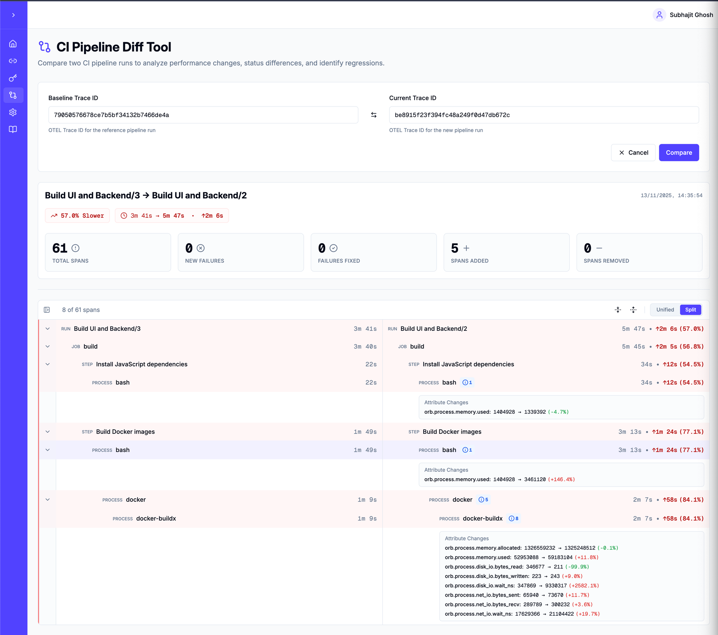Click the collapse all spans icon
The width and height of the screenshot is (718, 635).
click(x=618, y=310)
